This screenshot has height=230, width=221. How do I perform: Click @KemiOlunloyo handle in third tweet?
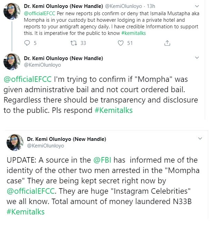(46, 146)
